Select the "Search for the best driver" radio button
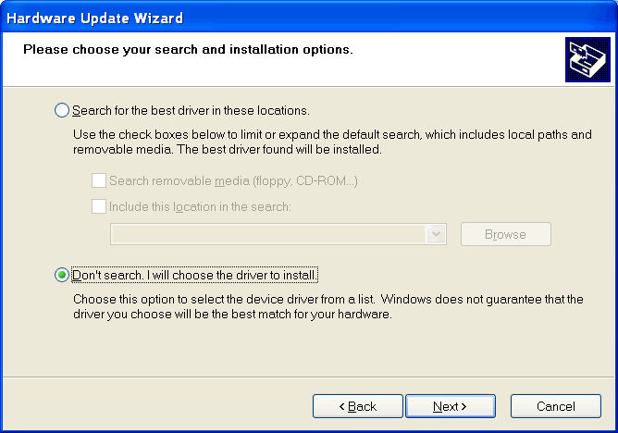Viewport: 618px width, 433px height. (62, 110)
